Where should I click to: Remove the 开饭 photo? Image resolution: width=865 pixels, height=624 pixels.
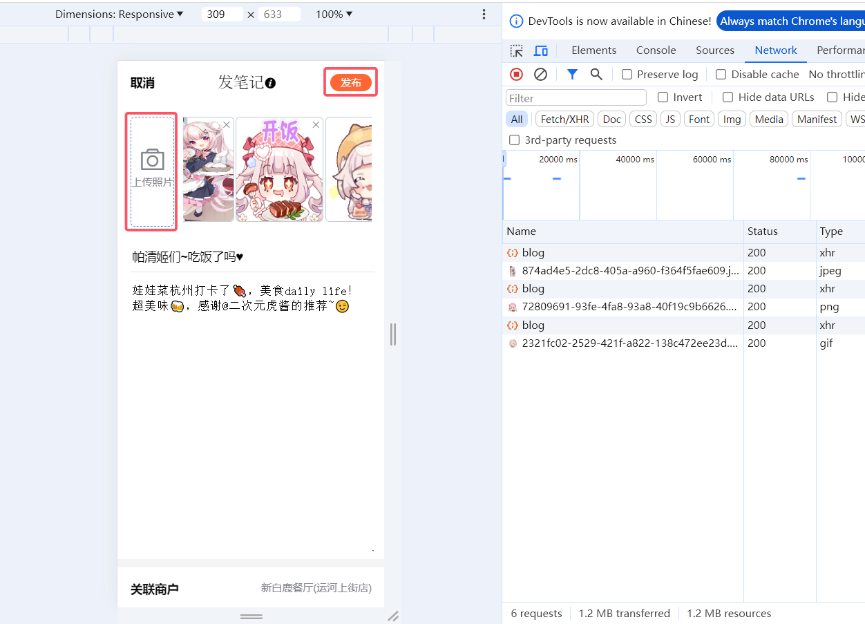pos(316,124)
